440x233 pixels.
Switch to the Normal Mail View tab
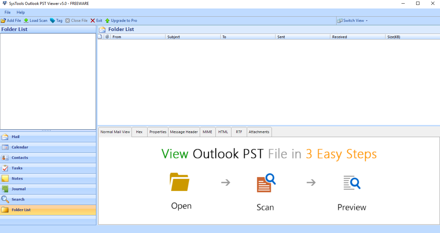(115, 132)
